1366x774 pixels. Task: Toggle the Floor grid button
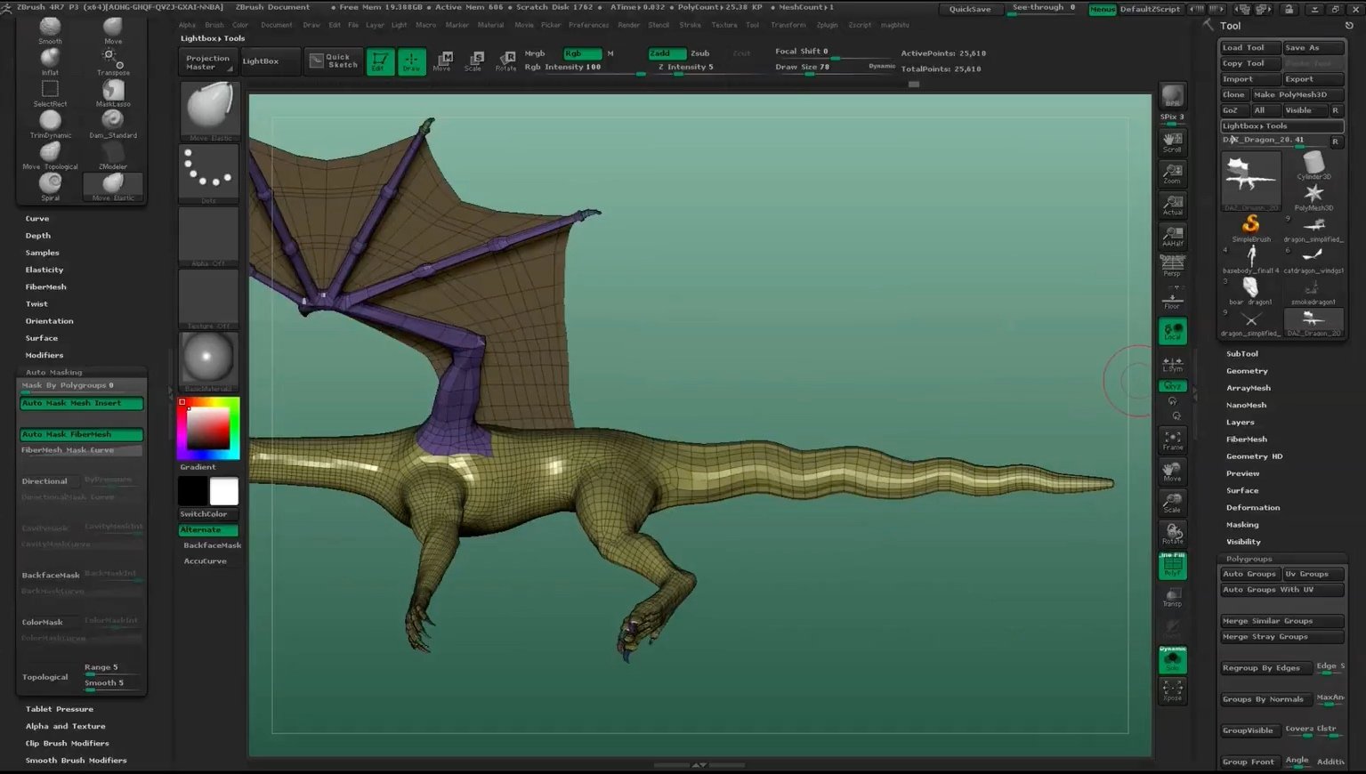click(1173, 299)
